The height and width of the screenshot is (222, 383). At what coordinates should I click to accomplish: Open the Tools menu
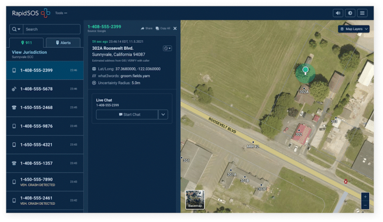61,13
